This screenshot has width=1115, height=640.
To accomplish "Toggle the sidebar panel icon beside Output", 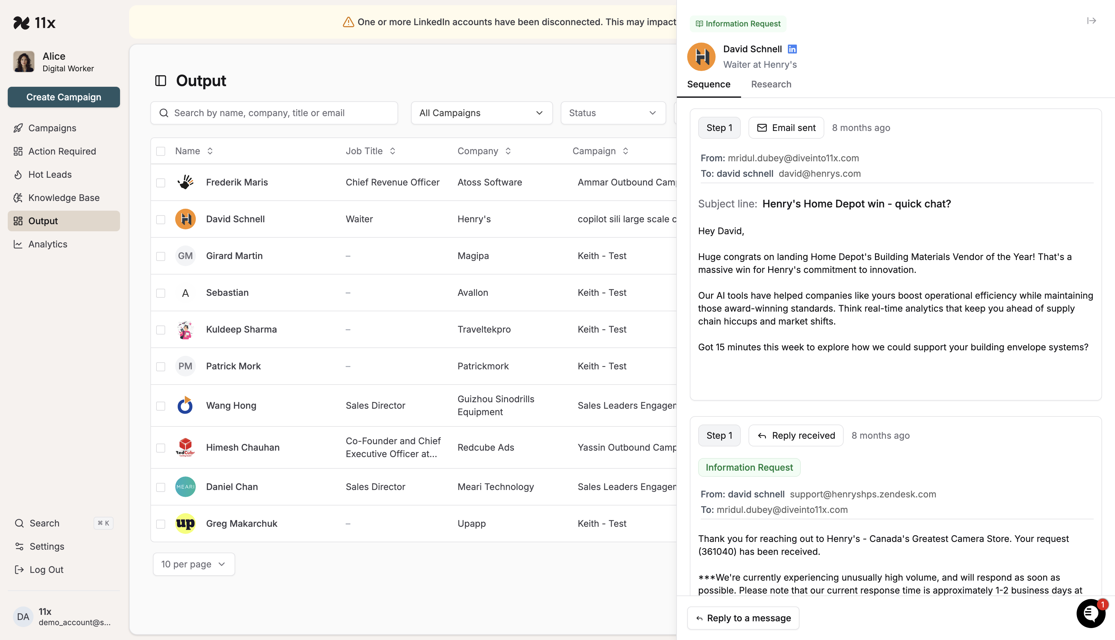I will pos(160,81).
